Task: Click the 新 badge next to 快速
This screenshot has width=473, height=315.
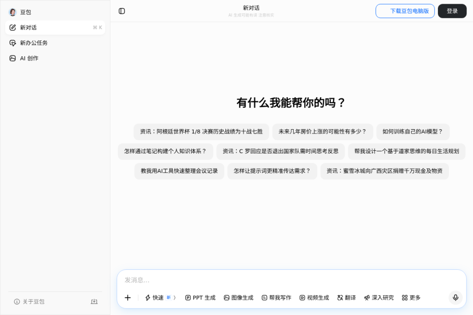Action: [169, 297]
